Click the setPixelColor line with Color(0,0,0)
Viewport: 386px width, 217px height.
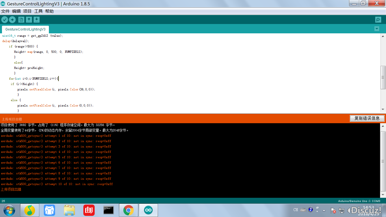55,105
